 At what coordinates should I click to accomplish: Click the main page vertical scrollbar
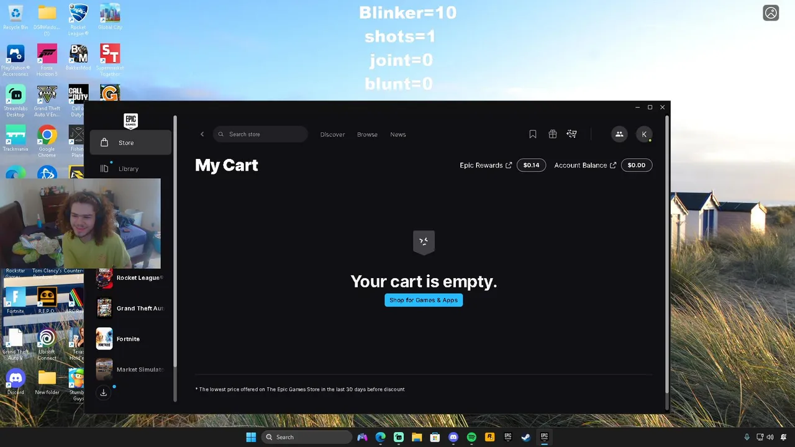pyautogui.click(x=666, y=255)
